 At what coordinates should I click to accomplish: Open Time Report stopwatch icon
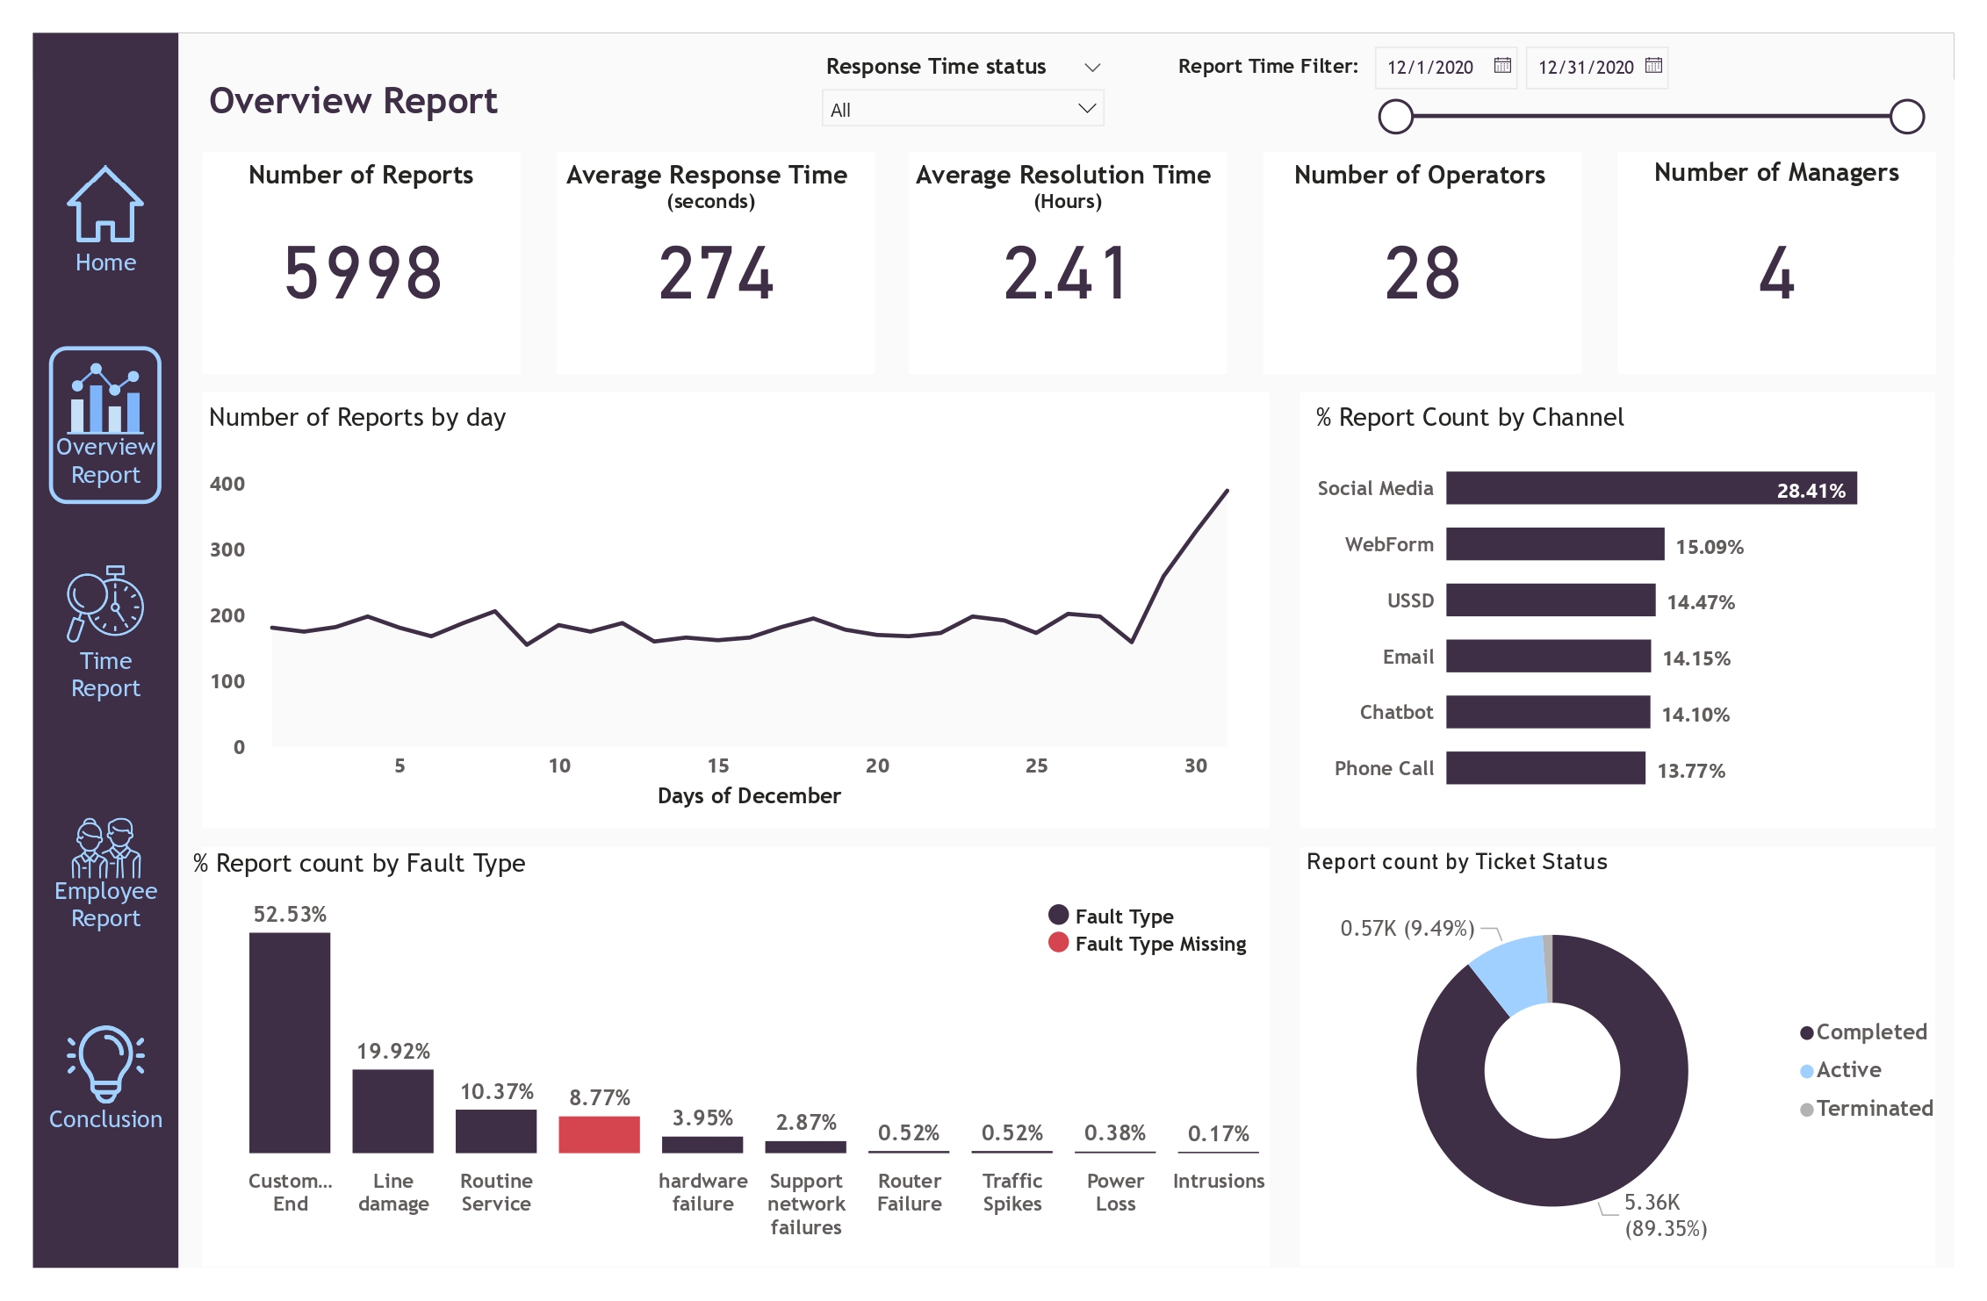point(105,603)
